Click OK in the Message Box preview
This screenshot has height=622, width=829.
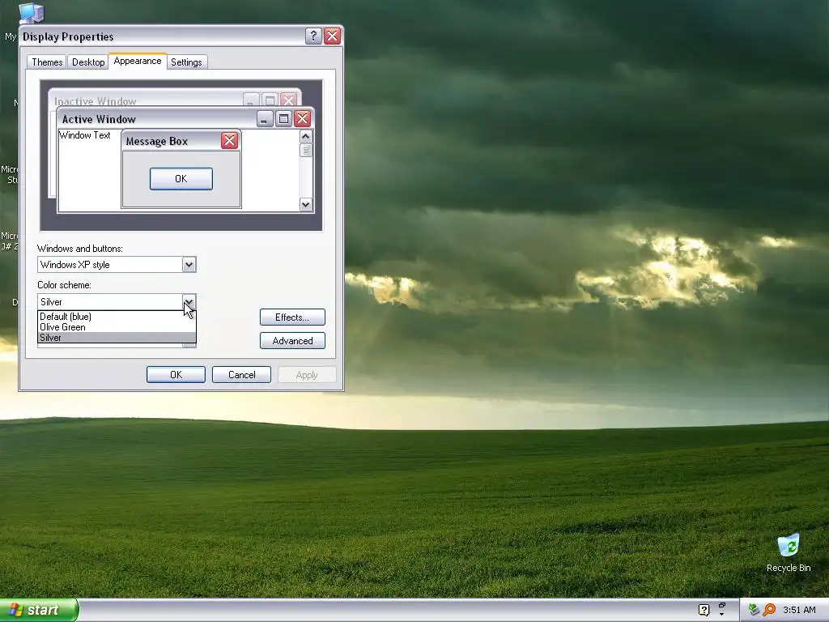(x=181, y=179)
